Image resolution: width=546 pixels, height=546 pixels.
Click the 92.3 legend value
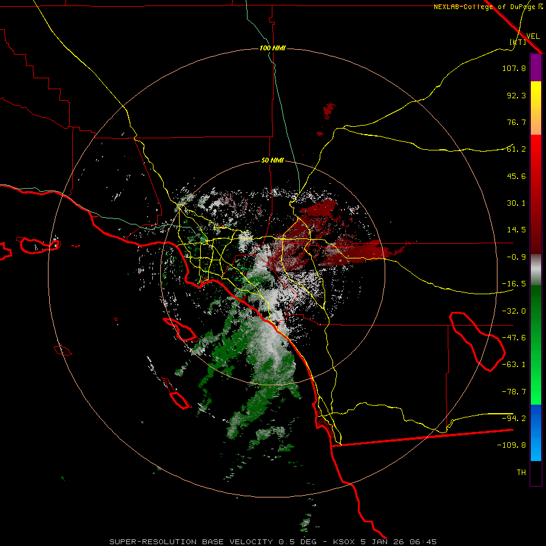coord(516,95)
